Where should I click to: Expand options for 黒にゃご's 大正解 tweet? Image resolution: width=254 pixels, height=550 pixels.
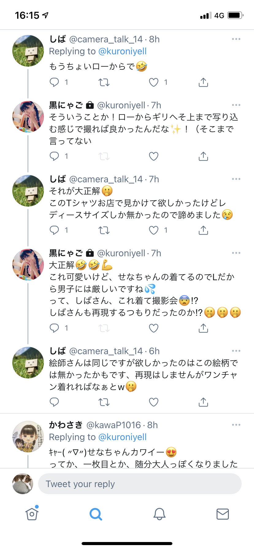point(236,253)
